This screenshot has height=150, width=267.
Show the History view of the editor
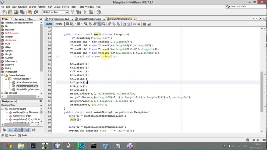click(x=59, y=24)
